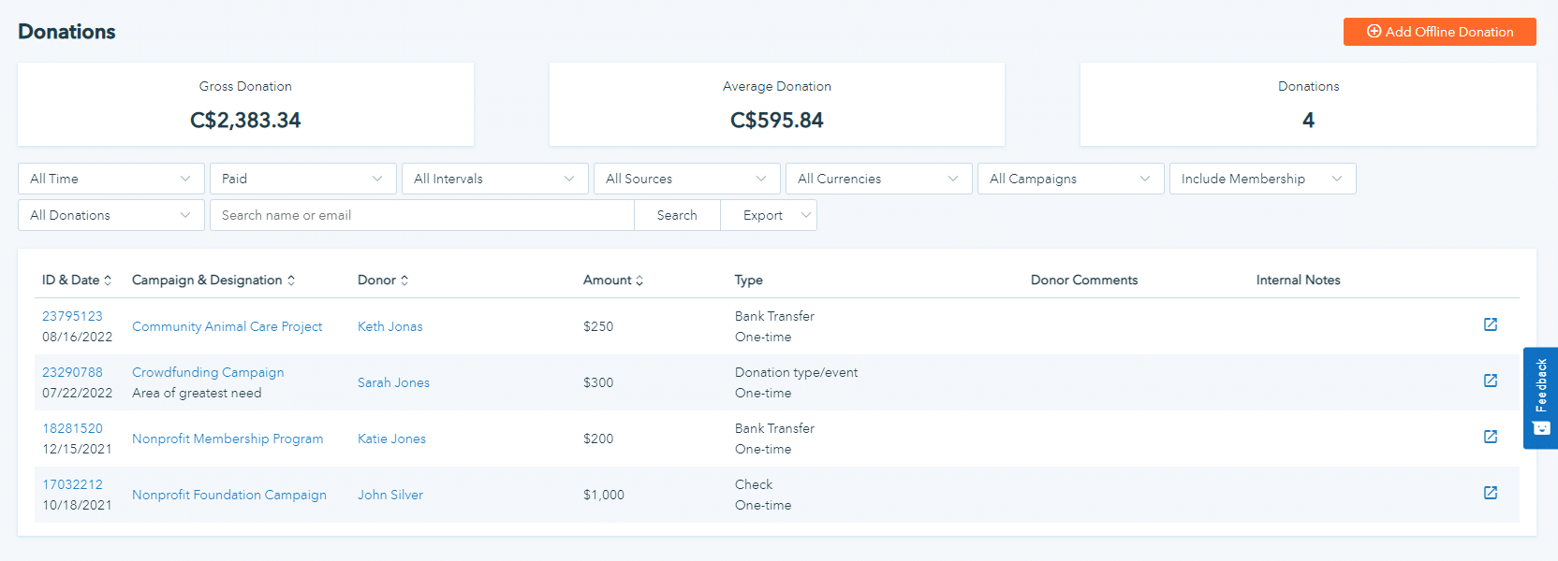Focus the Search name or email field

click(421, 215)
